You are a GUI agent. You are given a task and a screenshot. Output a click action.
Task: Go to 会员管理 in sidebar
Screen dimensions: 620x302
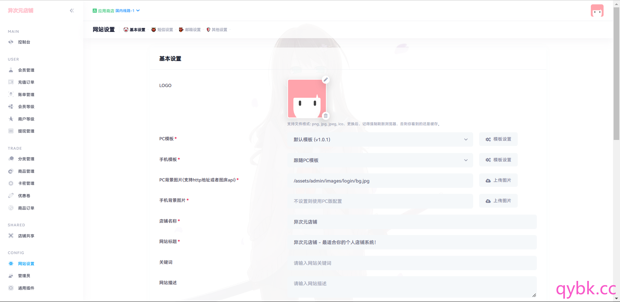[x=26, y=70]
